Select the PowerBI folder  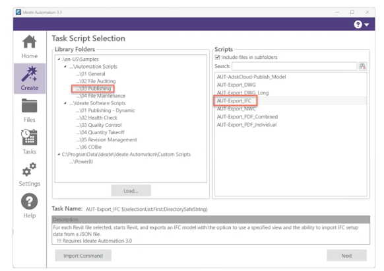(x=81, y=162)
